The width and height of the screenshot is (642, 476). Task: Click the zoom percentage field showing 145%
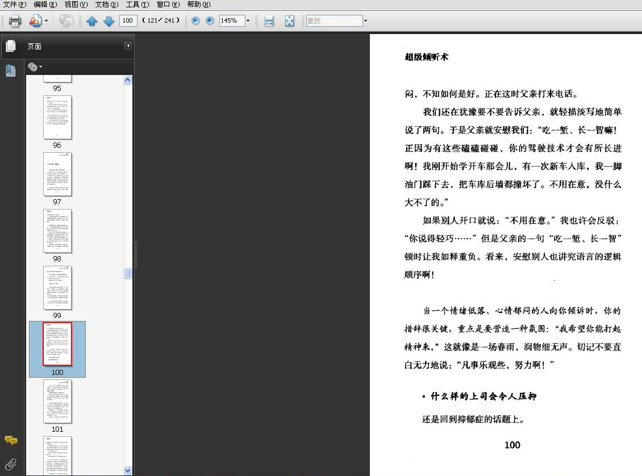[232, 20]
